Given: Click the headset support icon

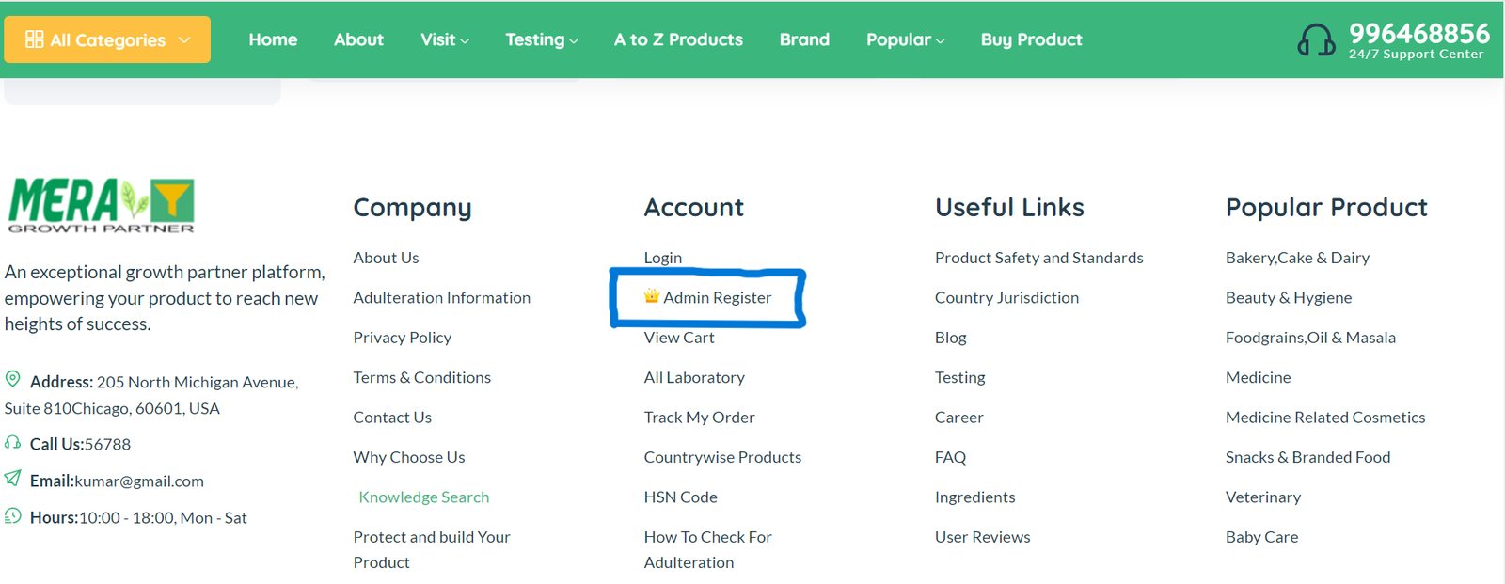Looking at the screenshot, I should (x=1316, y=40).
